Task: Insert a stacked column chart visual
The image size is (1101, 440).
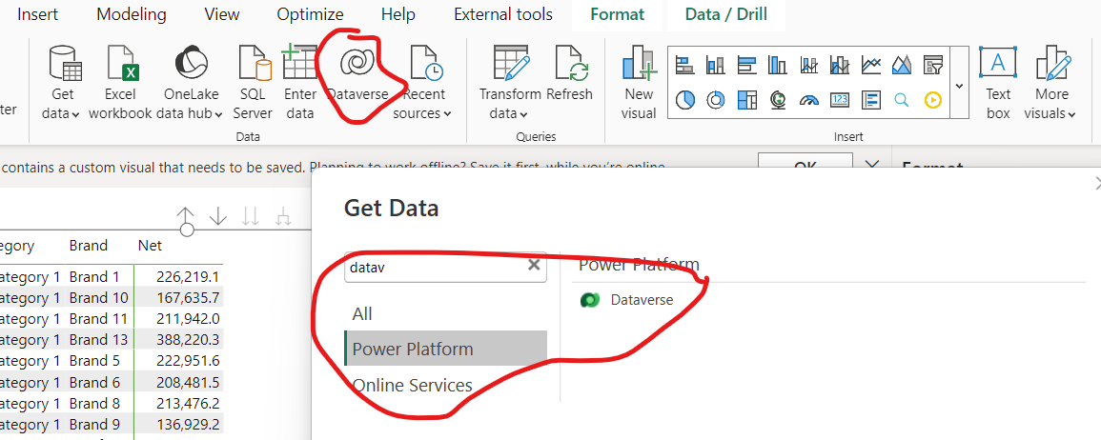Action: click(716, 66)
